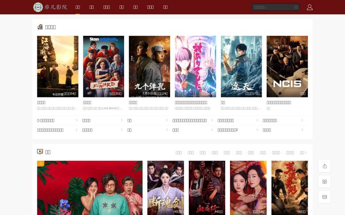
Task: Open the desert soldiers poster with red title
Action: click(x=289, y=188)
